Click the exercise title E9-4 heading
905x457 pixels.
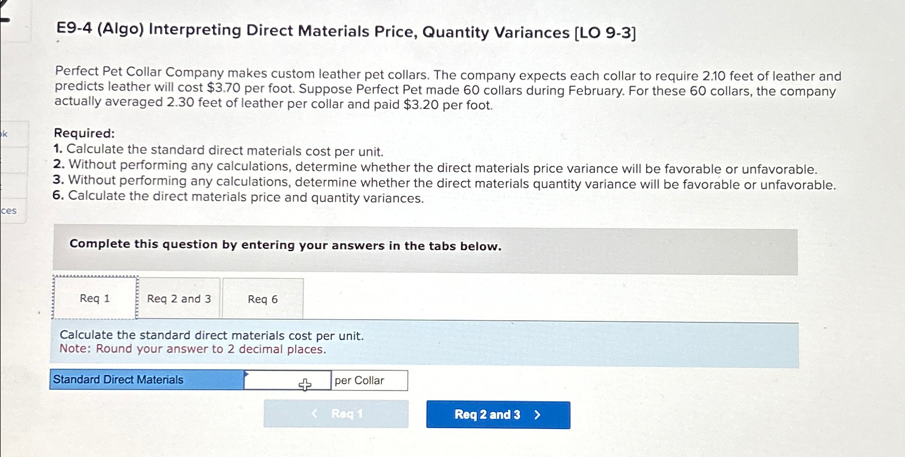pos(345,32)
